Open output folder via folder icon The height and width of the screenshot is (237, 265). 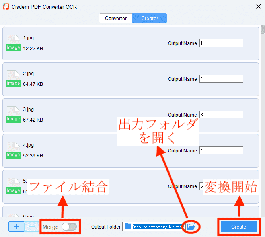191,227
